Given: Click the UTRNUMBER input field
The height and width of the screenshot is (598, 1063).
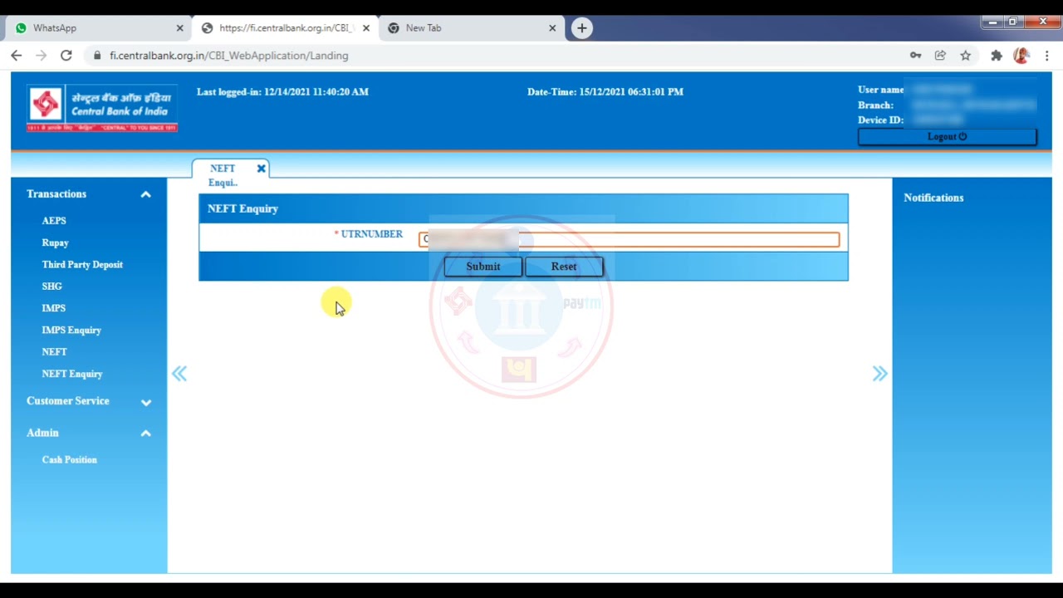Looking at the screenshot, I should click(x=629, y=239).
